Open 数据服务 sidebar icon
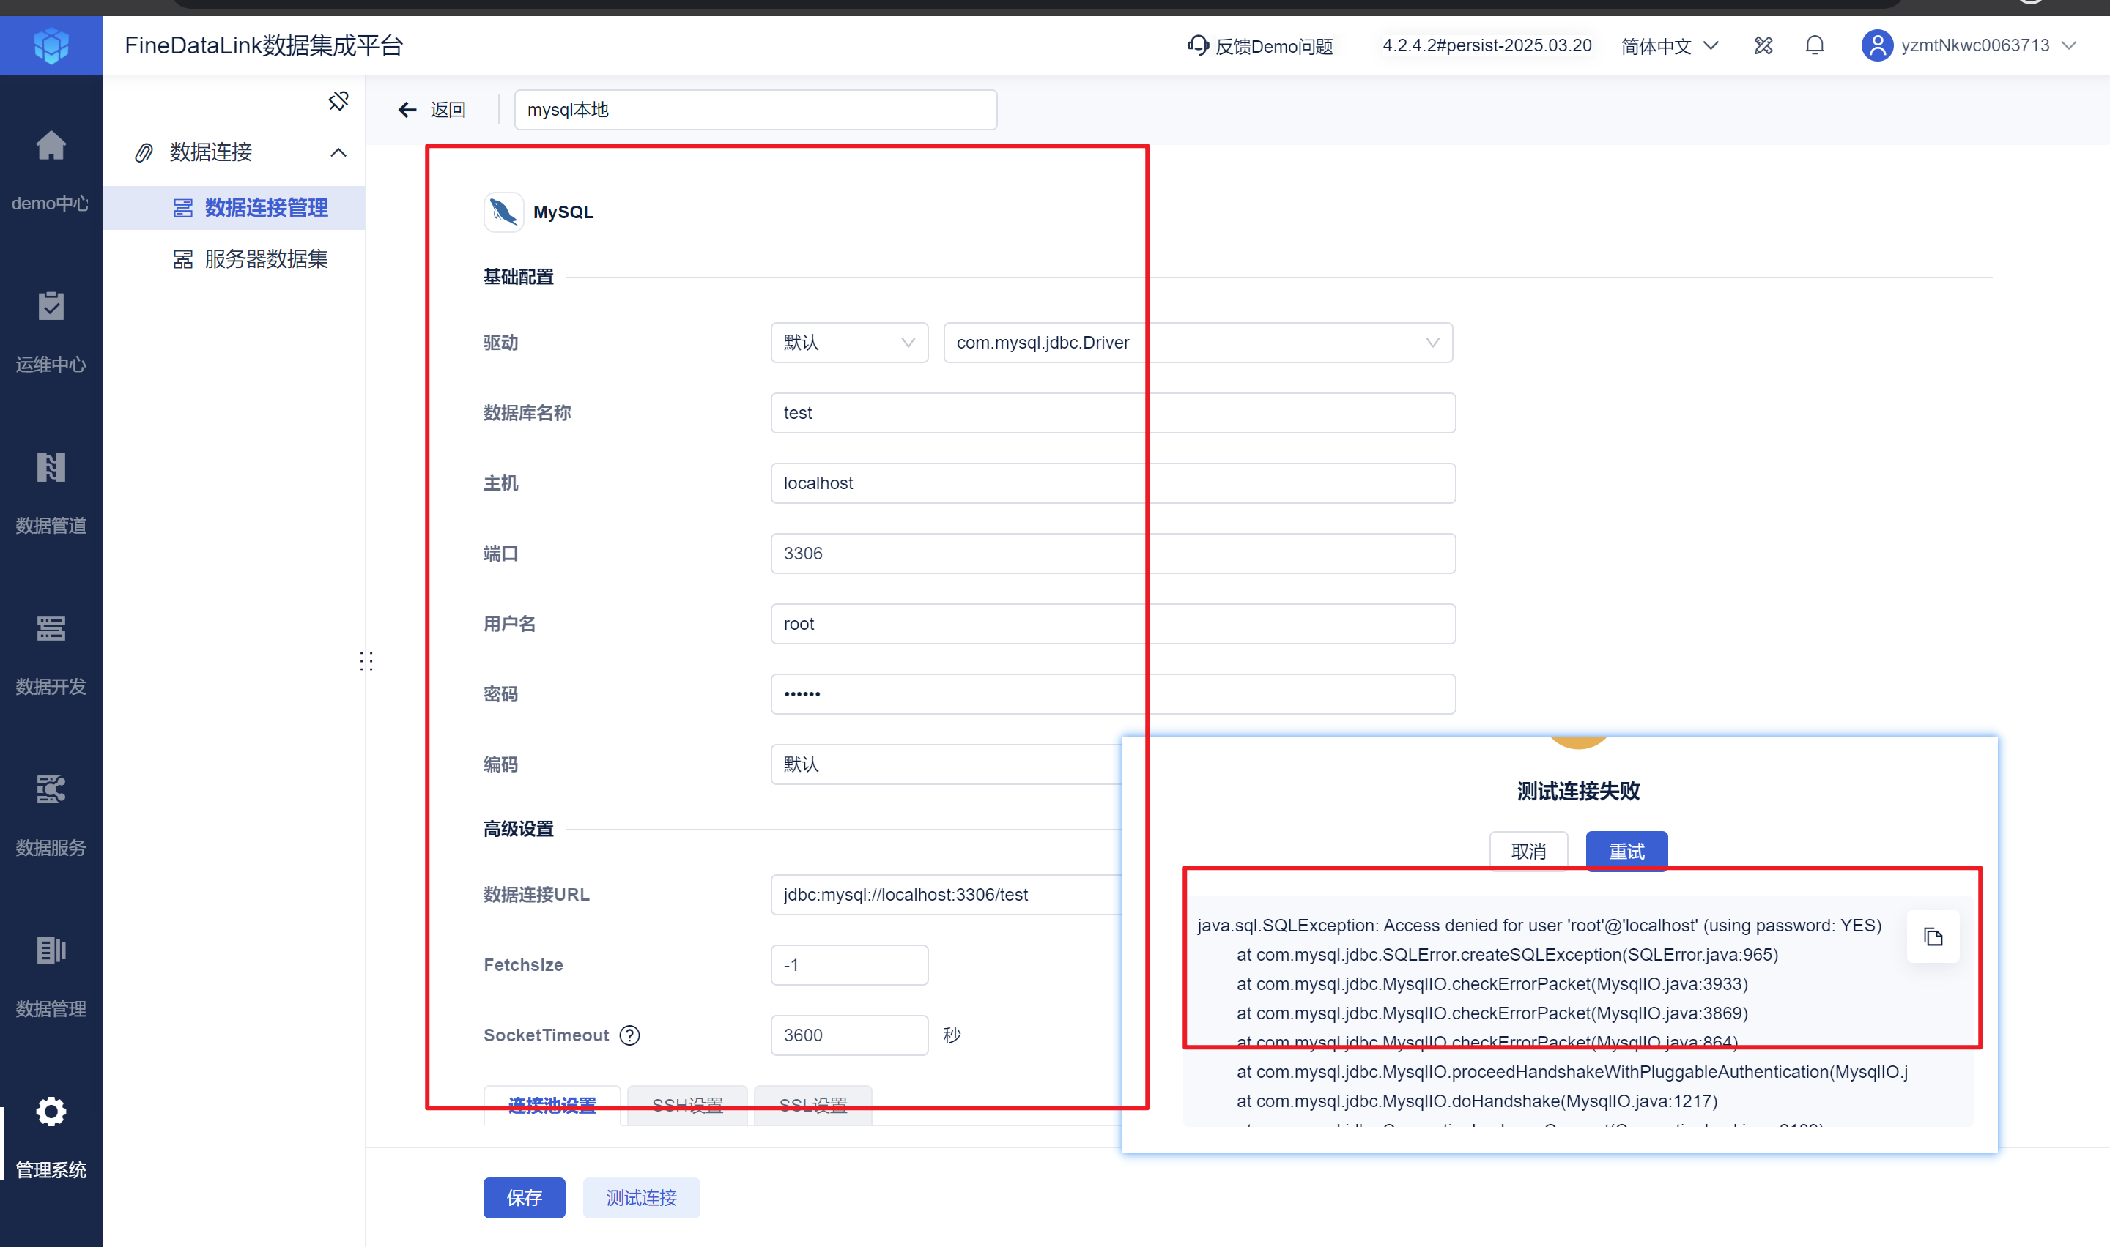The height and width of the screenshot is (1247, 2110). pyautogui.click(x=51, y=790)
